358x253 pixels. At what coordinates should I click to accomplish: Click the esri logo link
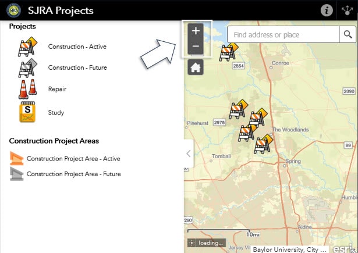[342, 248]
